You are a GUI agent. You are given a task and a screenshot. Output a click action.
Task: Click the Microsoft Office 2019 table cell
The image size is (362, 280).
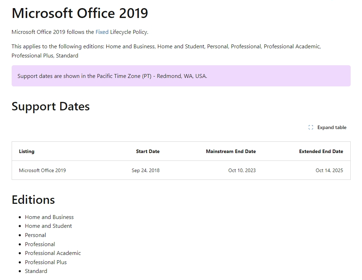point(42,170)
